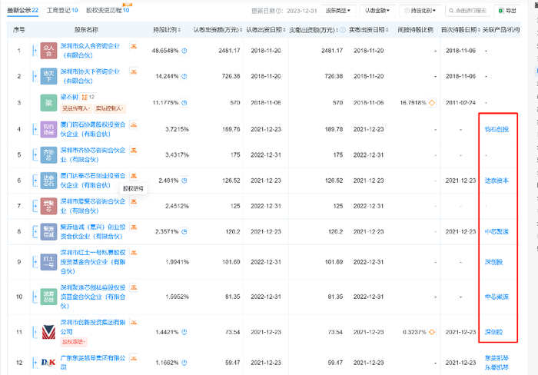Click the 深圳市创新投资集团 company logo

[48, 331]
